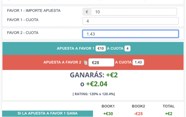Click the euro symbol prefix of the stake field
Image resolution: width=186 pixels, height=117 pixels.
87,12
